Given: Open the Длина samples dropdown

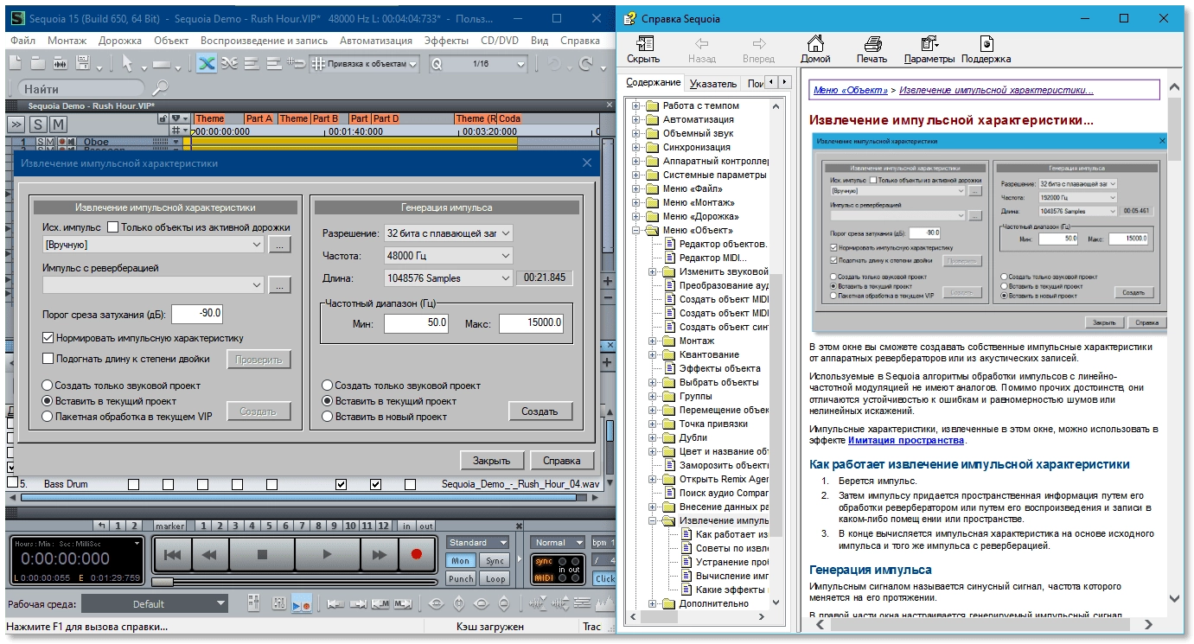Looking at the screenshot, I should coord(448,278).
